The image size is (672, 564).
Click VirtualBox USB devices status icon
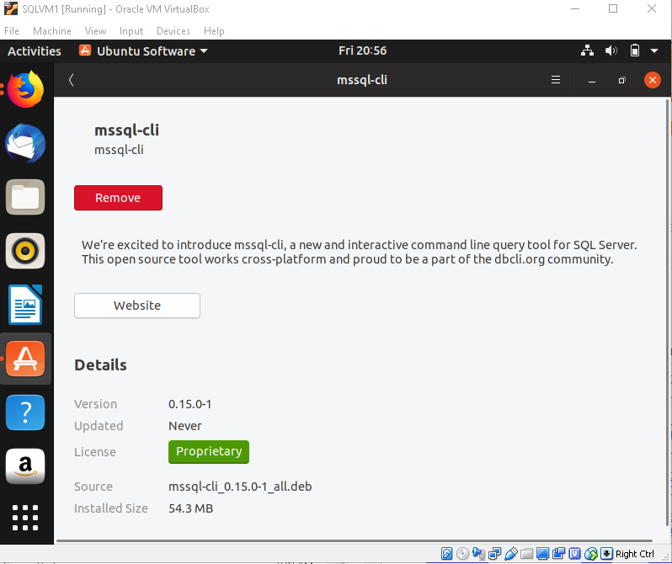(511, 554)
